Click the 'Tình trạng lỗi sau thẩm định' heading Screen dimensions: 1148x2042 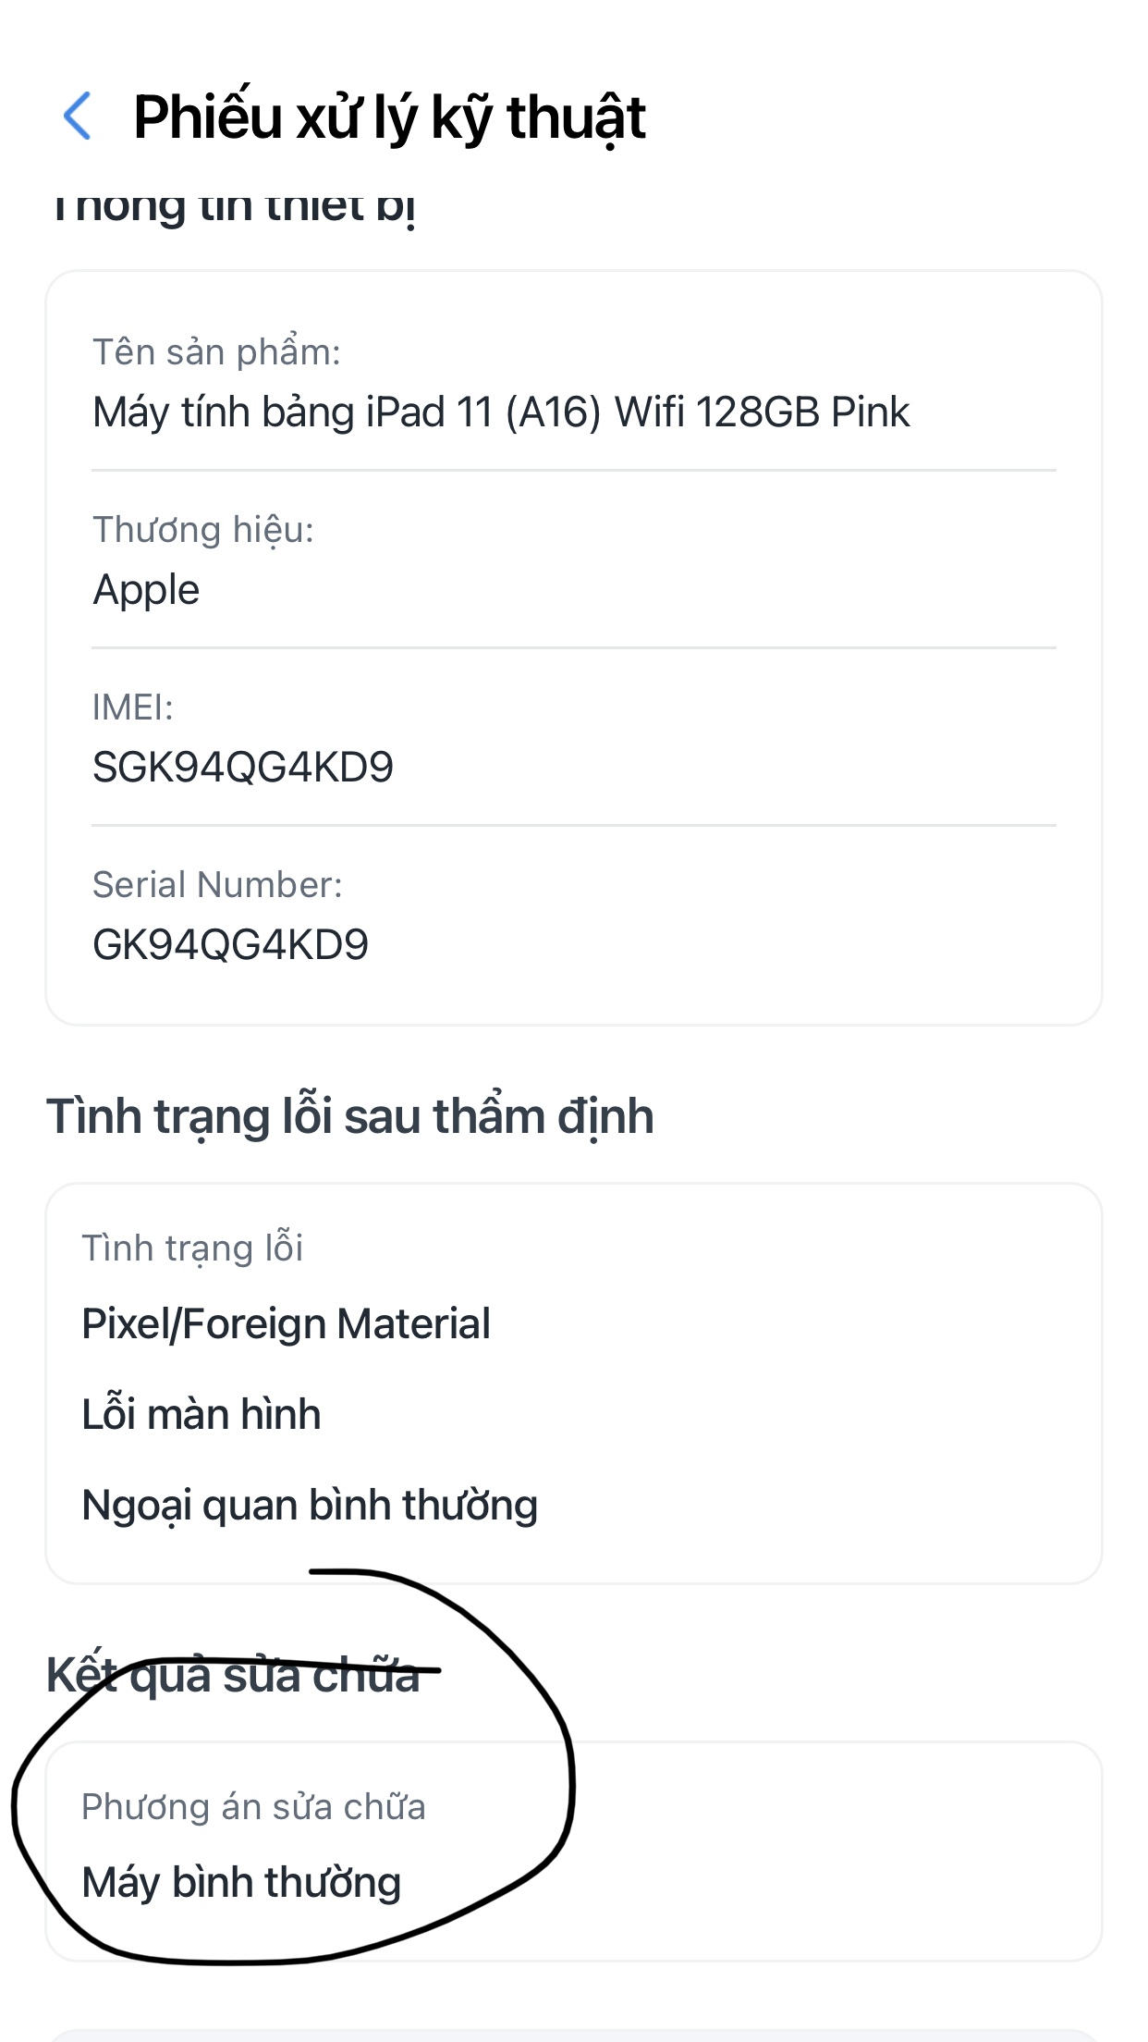point(350,1116)
